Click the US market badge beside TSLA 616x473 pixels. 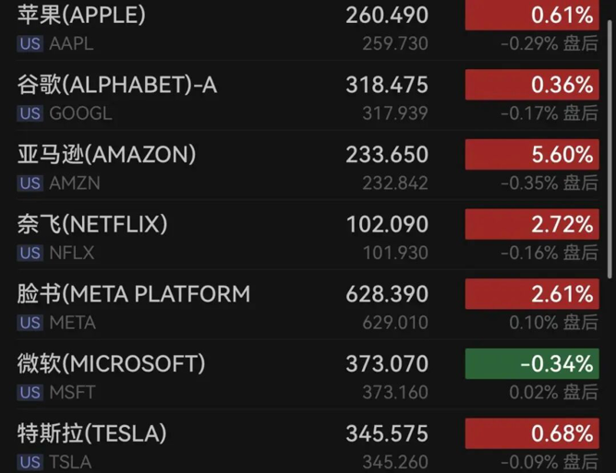point(30,462)
